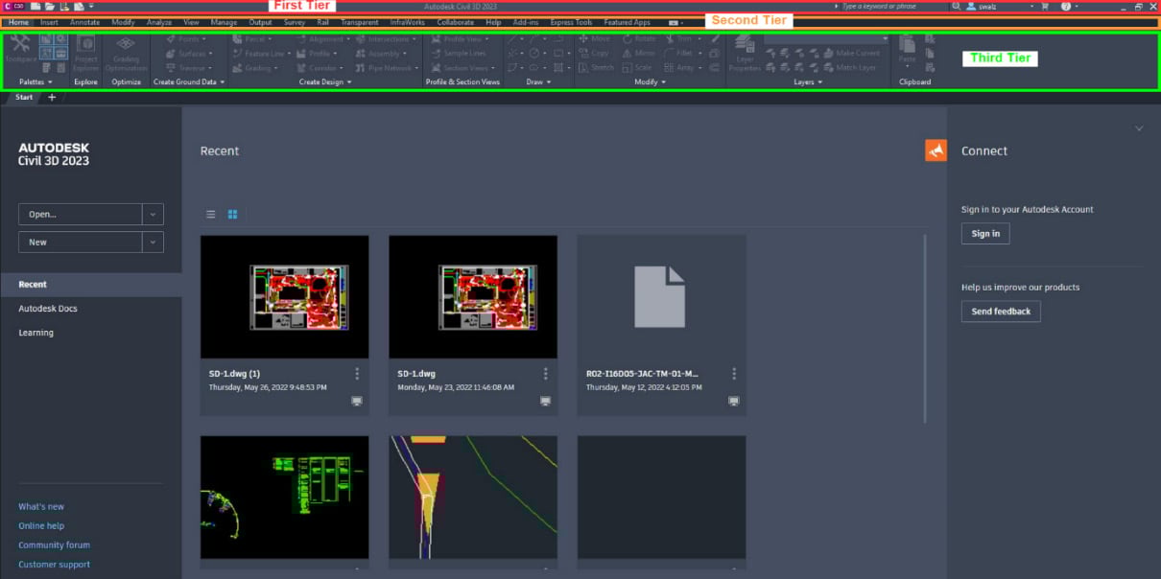This screenshot has height=579, width=1161.
Task: Switch to the Insert ribbon tab
Action: (x=49, y=22)
